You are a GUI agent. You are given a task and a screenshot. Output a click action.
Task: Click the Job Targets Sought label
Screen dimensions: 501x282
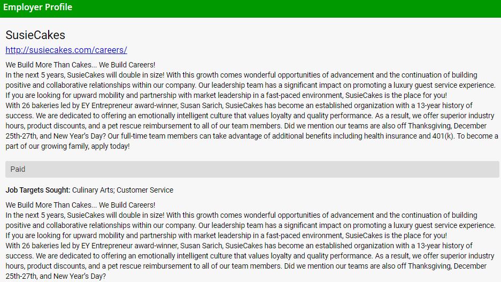click(37, 190)
